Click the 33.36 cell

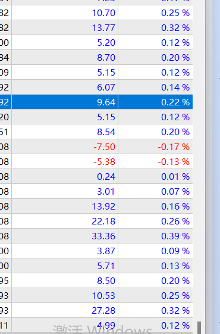pos(103,236)
